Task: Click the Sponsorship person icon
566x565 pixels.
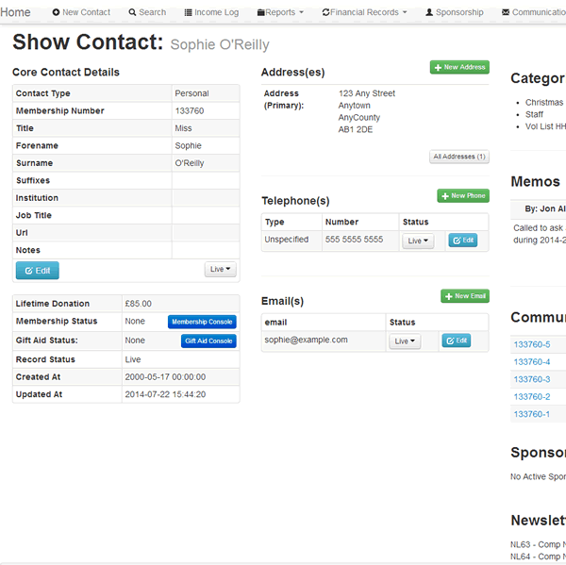Action: pos(429,12)
